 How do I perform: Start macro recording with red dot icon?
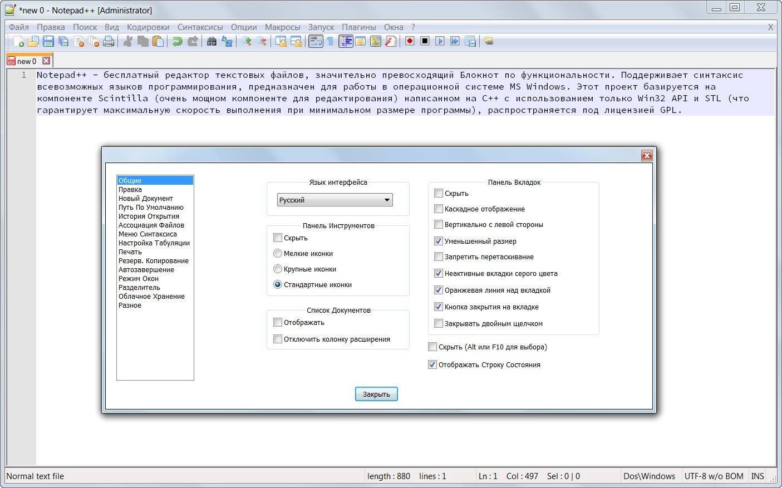pos(410,41)
